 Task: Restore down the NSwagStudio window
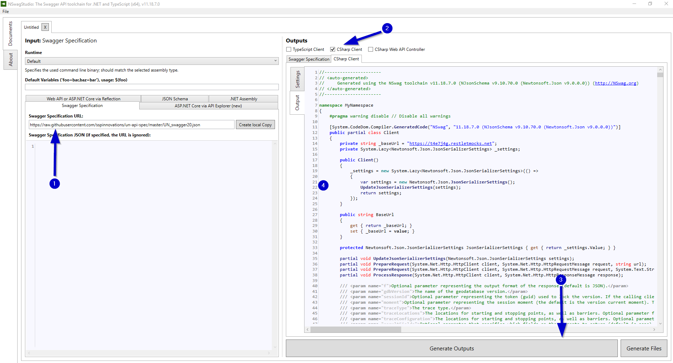650,4
